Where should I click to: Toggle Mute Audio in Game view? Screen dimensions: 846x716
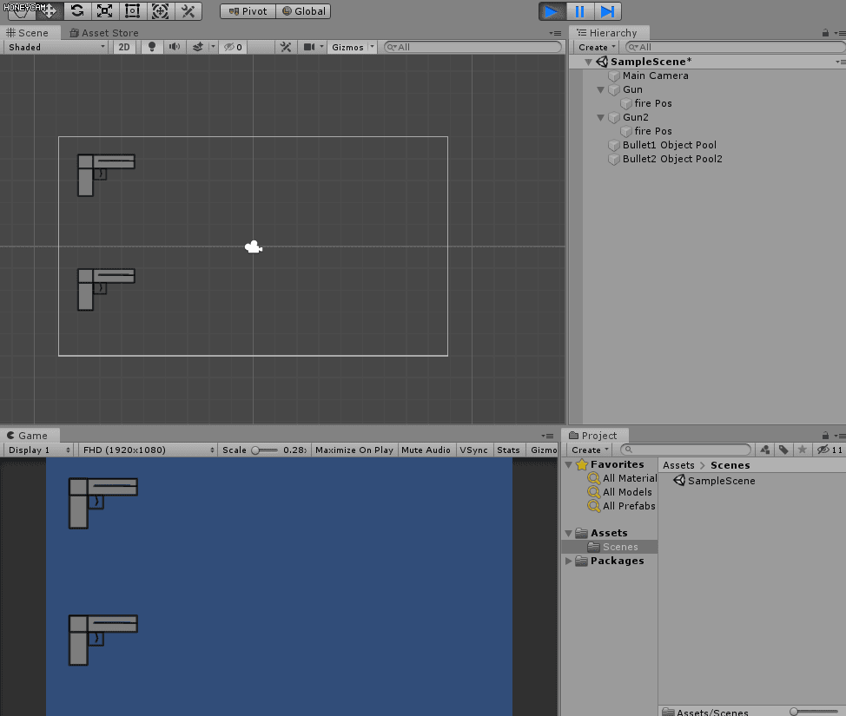click(426, 450)
